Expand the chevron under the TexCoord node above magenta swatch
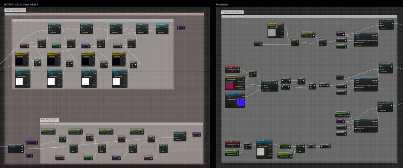 click(x=232, y=71)
